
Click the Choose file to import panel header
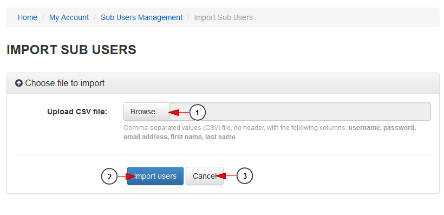click(223, 83)
